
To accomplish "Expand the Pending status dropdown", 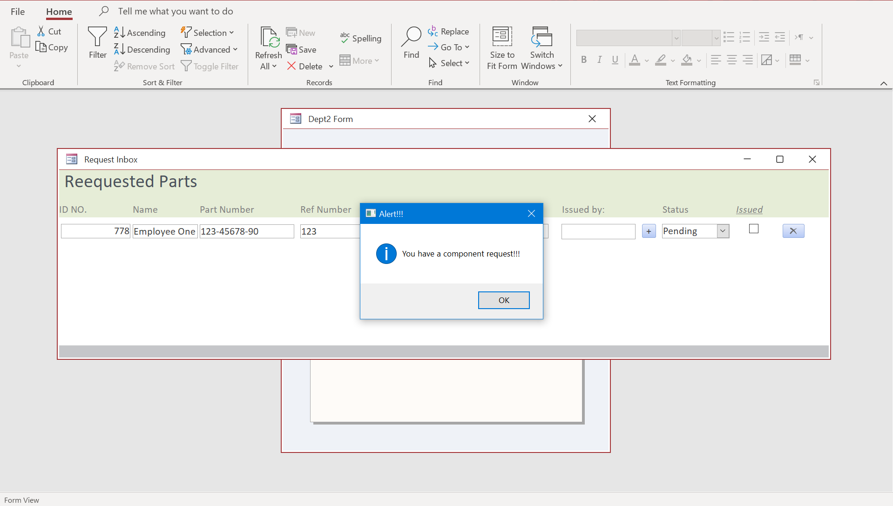I will click(723, 231).
